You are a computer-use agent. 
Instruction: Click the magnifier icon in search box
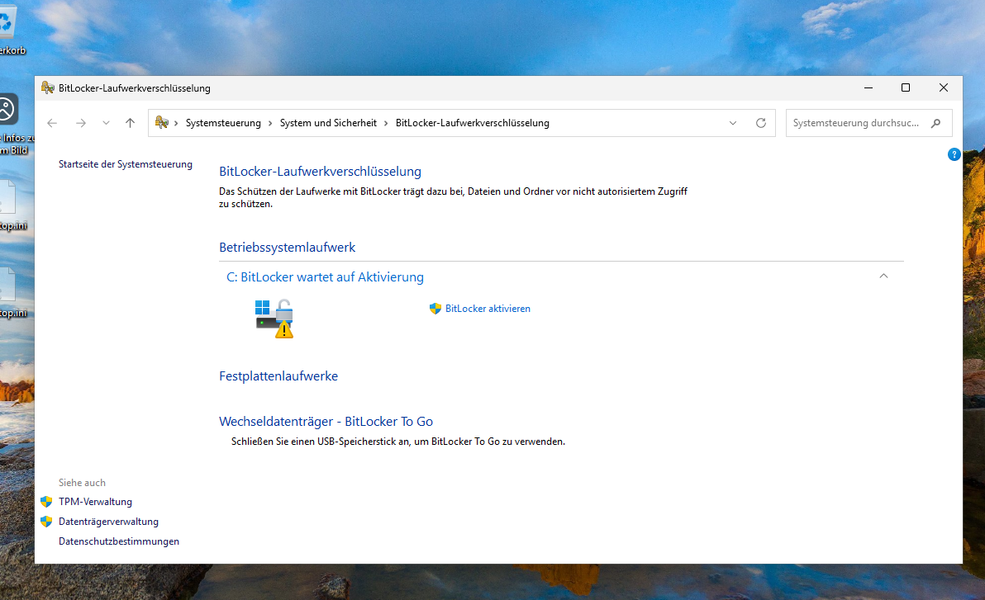935,123
